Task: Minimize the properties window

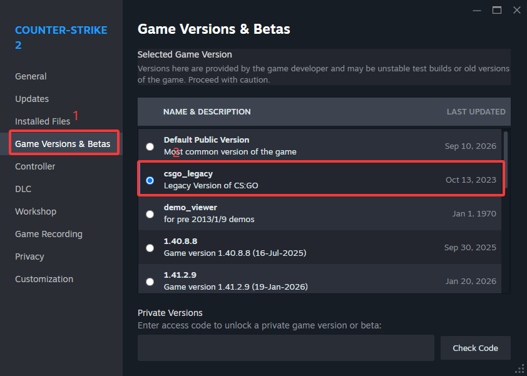Action: pos(476,11)
